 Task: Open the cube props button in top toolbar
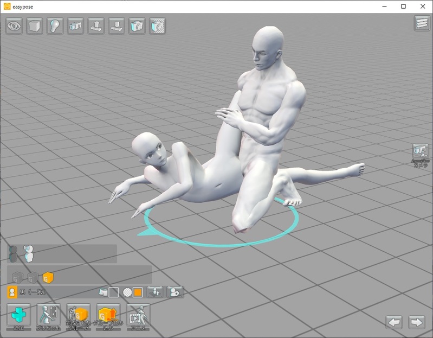pyautogui.click(x=35, y=26)
